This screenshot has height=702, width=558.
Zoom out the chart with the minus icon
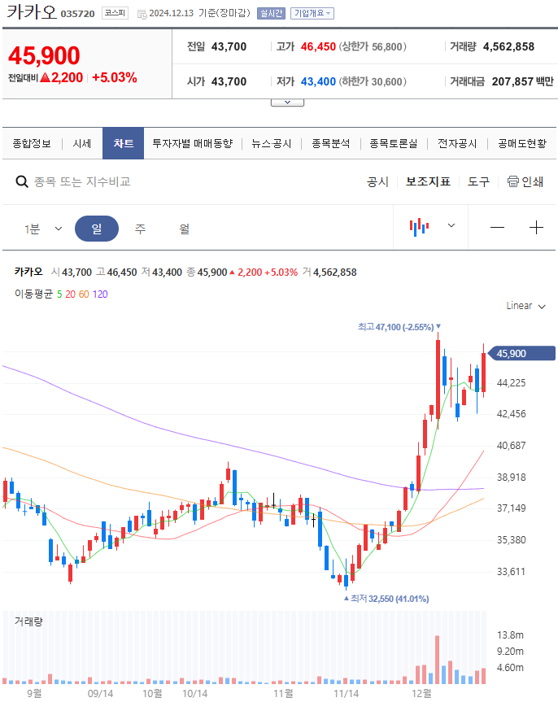tap(497, 228)
